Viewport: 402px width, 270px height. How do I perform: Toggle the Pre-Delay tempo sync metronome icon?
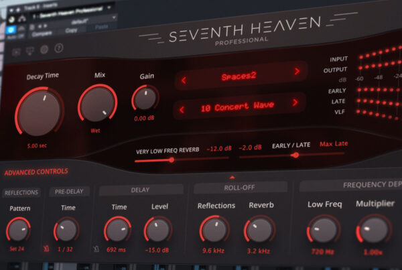click(46, 249)
